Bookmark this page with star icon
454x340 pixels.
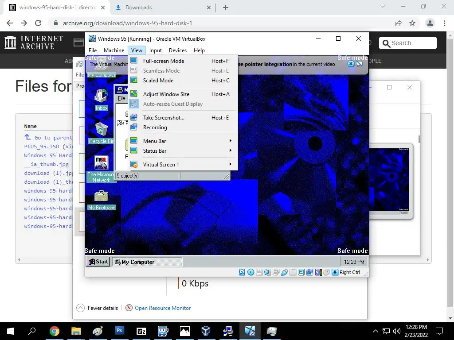[x=412, y=23]
